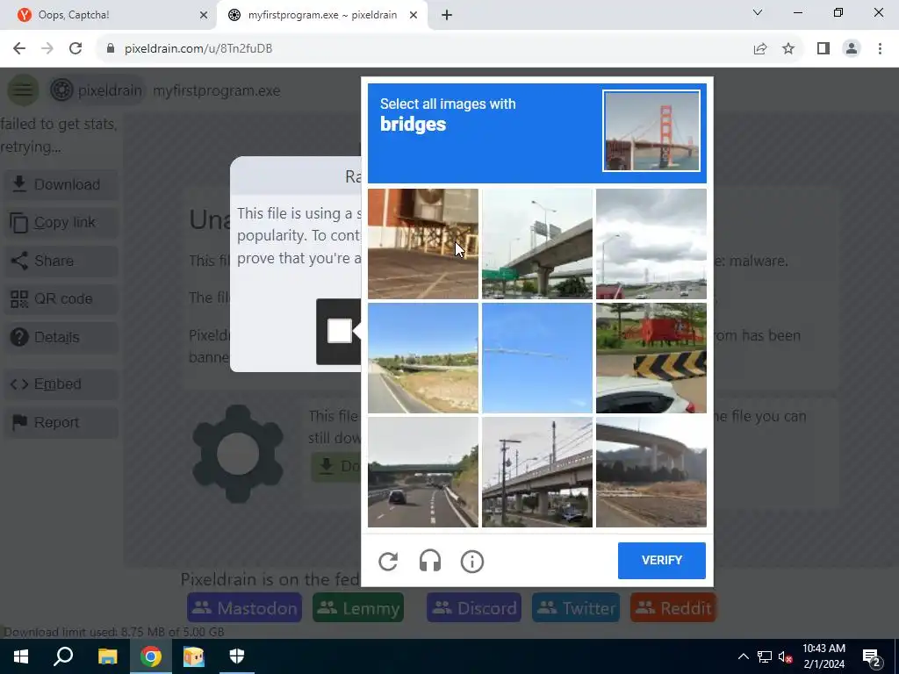Screen dimensions: 899x674
Task: Select the tile with a rail viaduct and utility poles
Action: point(537,471)
